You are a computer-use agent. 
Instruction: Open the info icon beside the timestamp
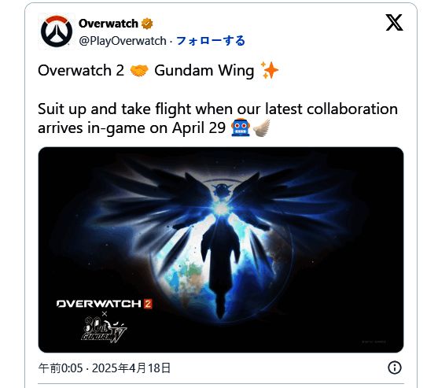click(395, 368)
